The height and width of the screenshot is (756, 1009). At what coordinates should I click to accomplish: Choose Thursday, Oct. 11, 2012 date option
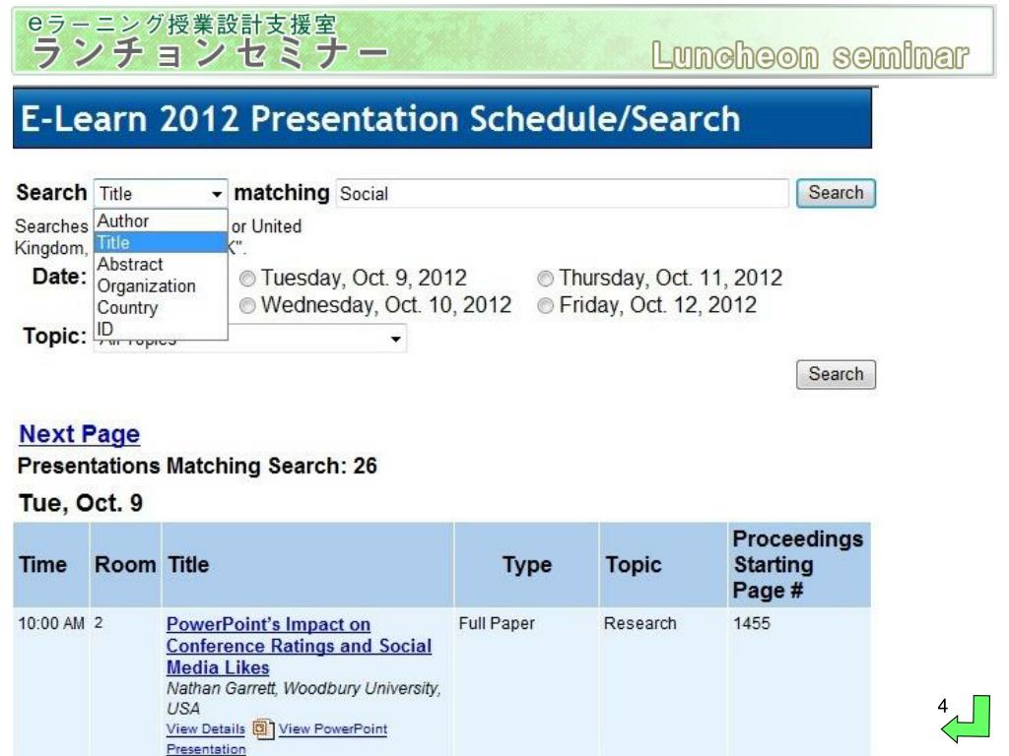[546, 279]
